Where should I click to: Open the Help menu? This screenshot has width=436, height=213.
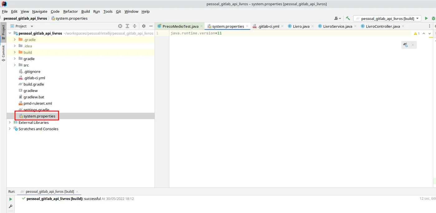[145, 12]
